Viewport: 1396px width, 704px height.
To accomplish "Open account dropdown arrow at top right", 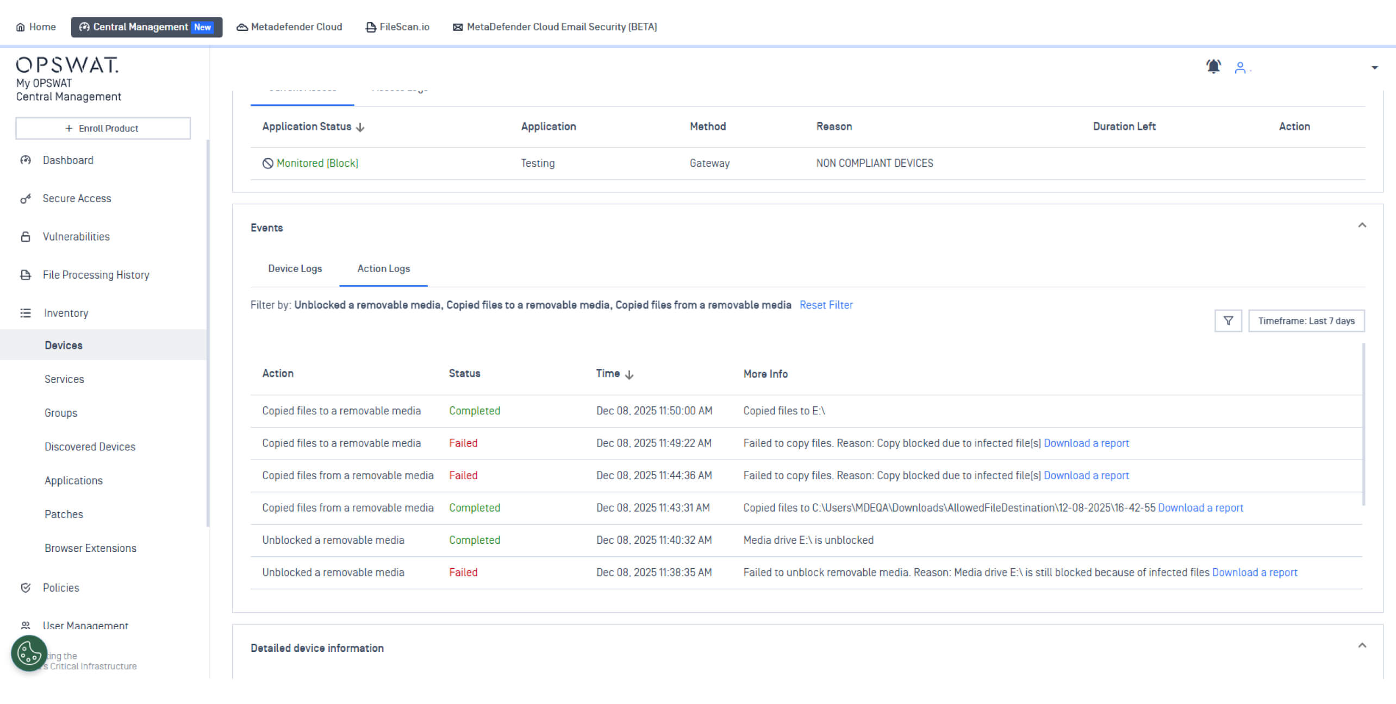I will pos(1374,68).
